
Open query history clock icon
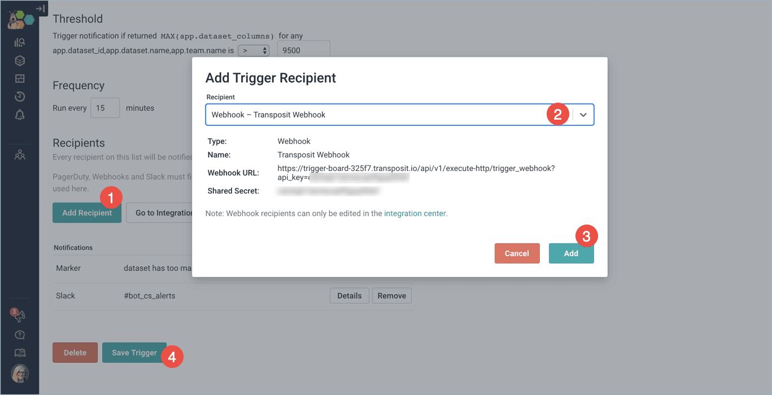20,96
